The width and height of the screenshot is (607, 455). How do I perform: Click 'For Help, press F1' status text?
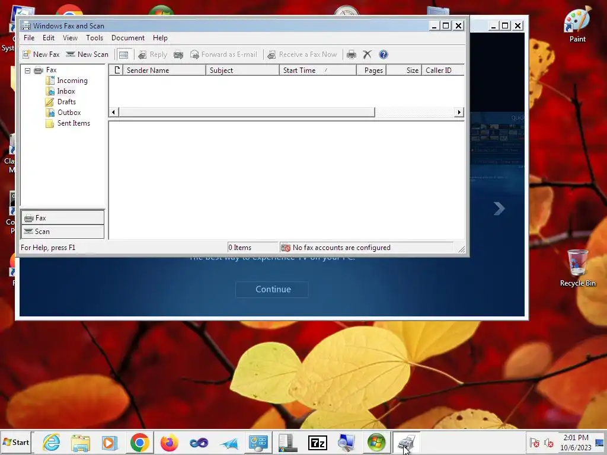click(x=48, y=248)
